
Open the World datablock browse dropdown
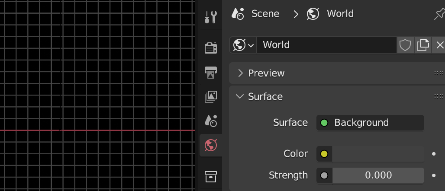tap(243, 45)
